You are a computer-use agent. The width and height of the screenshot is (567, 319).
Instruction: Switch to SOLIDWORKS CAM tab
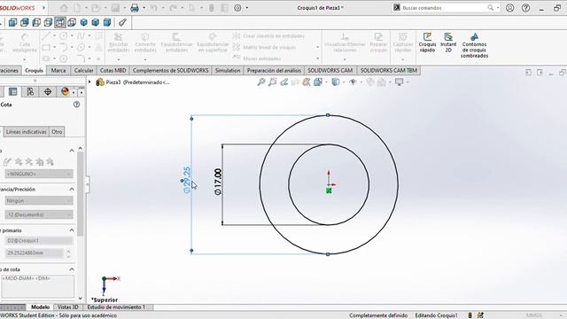pyautogui.click(x=330, y=71)
